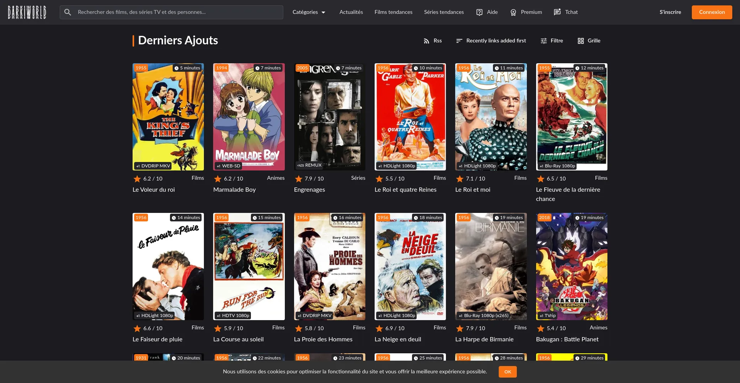Click year badge 2005 on Engrenages

click(302, 68)
